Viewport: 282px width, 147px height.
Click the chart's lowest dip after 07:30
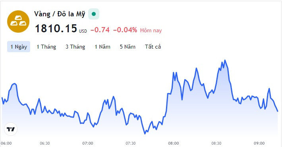pyautogui.click(x=145, y=133)
